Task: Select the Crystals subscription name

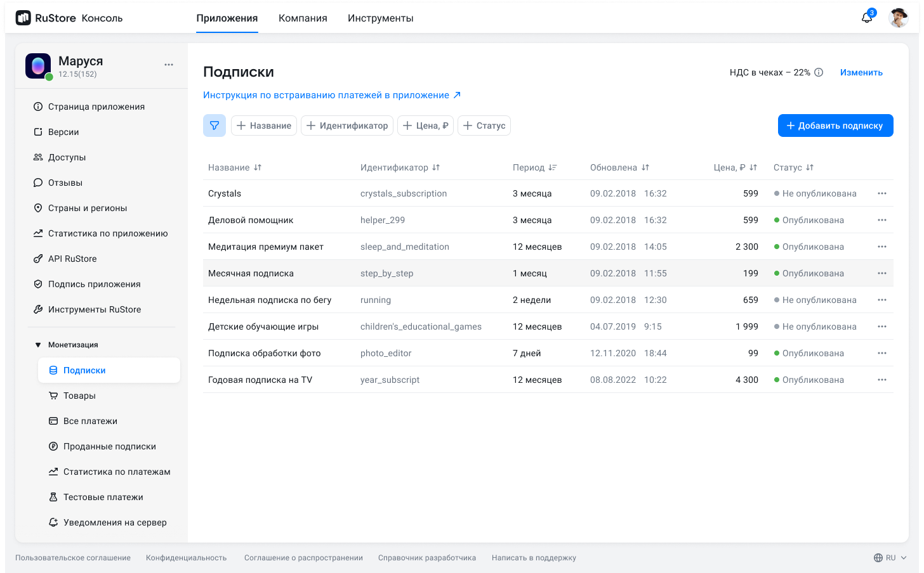Action: tap(225, 193)
